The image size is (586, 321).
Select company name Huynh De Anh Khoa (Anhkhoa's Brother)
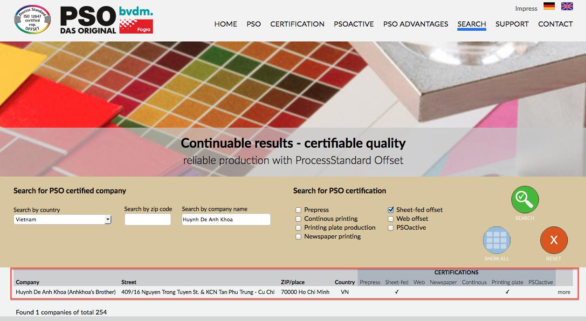click(x=66, y=292)
